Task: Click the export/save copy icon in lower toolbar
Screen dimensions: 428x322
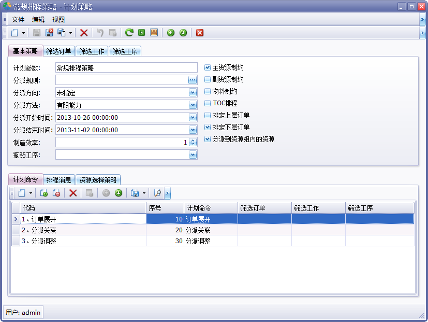Action: coord(135,193)
